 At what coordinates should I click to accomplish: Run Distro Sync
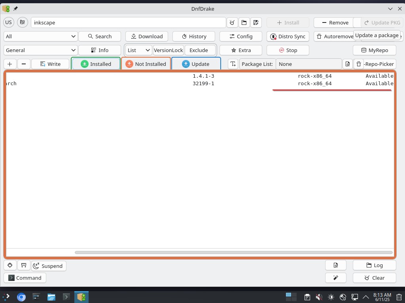point(288,36)
